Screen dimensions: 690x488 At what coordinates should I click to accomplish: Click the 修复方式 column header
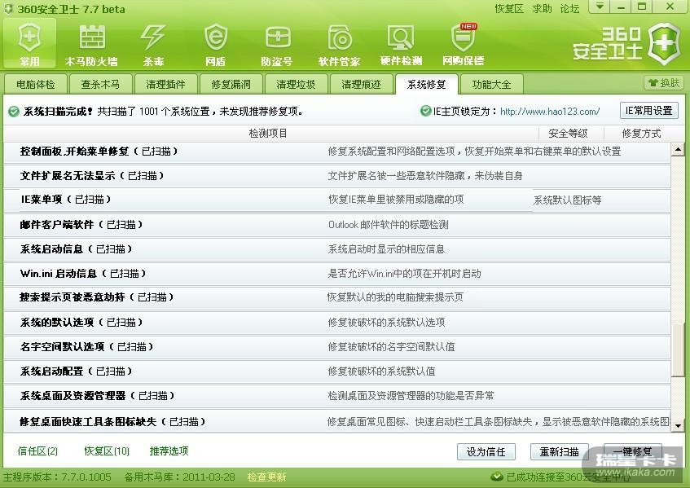[642, 134]
